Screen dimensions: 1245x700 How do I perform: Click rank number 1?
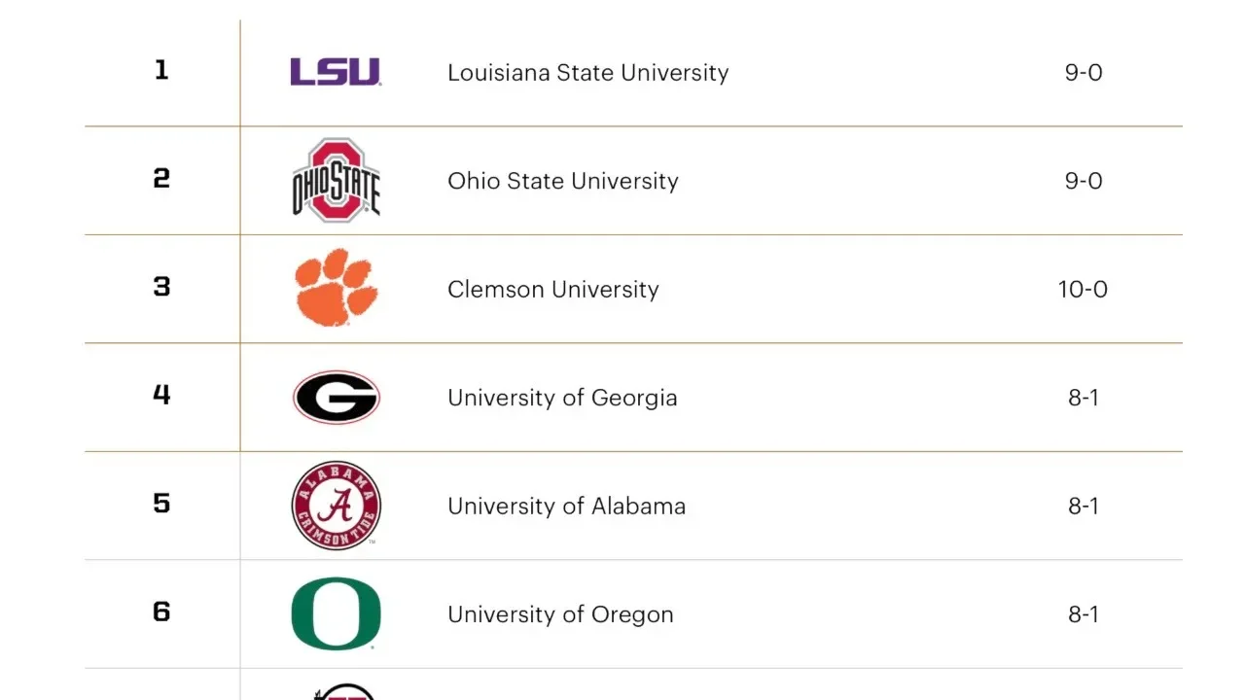click(x=161, y=70)
